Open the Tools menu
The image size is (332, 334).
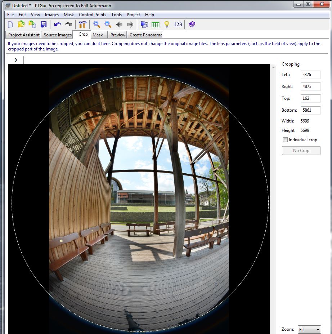tap(116, 15)
